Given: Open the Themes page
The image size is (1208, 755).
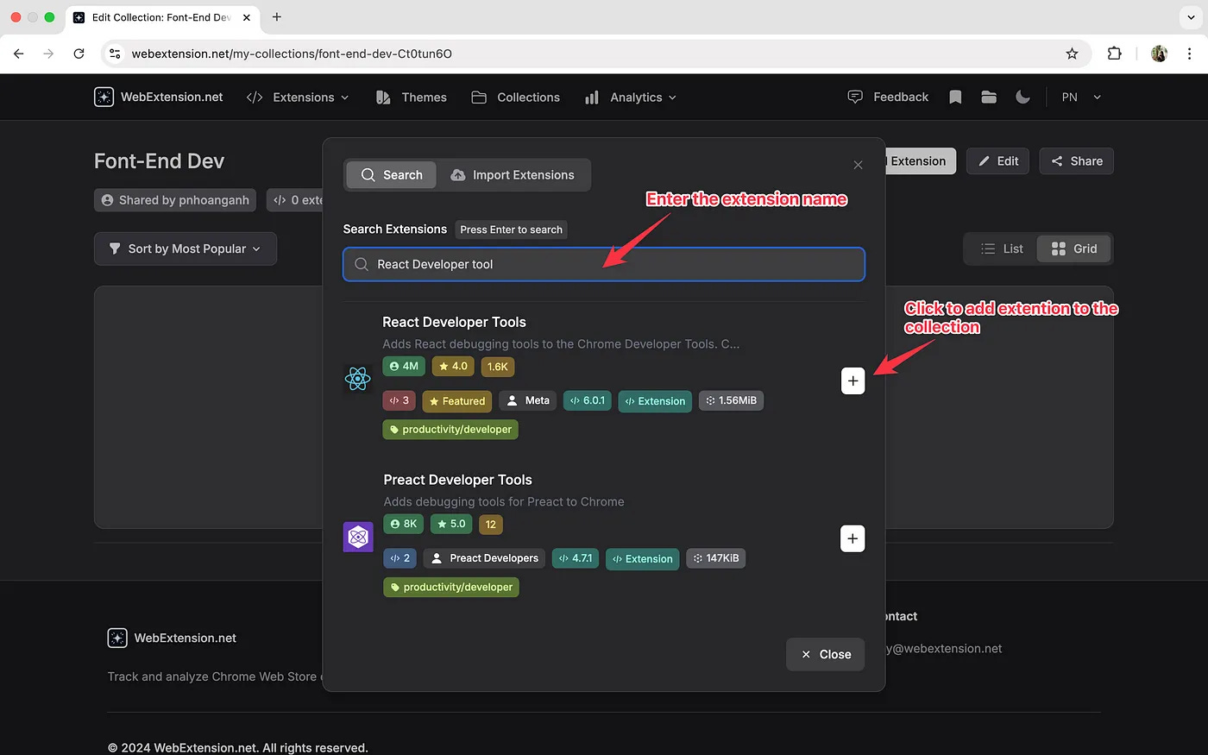Looking at the screenshot, I should click(x=412, y=98).
